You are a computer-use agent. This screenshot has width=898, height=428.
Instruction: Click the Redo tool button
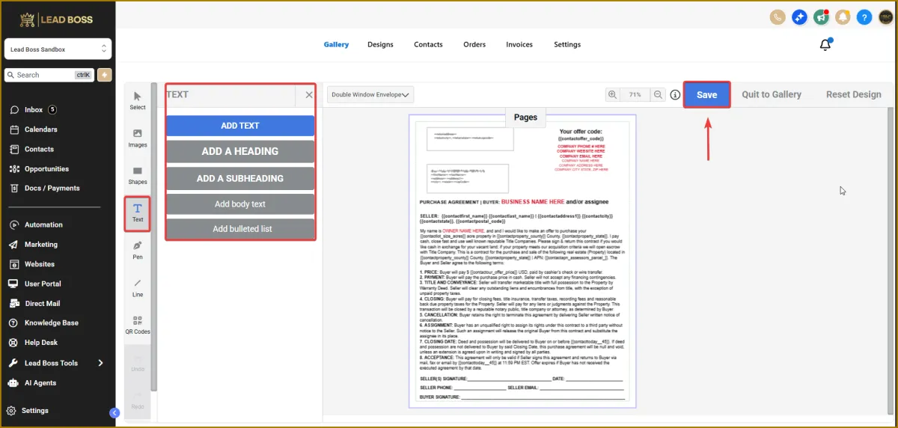(x=138, y=400)
